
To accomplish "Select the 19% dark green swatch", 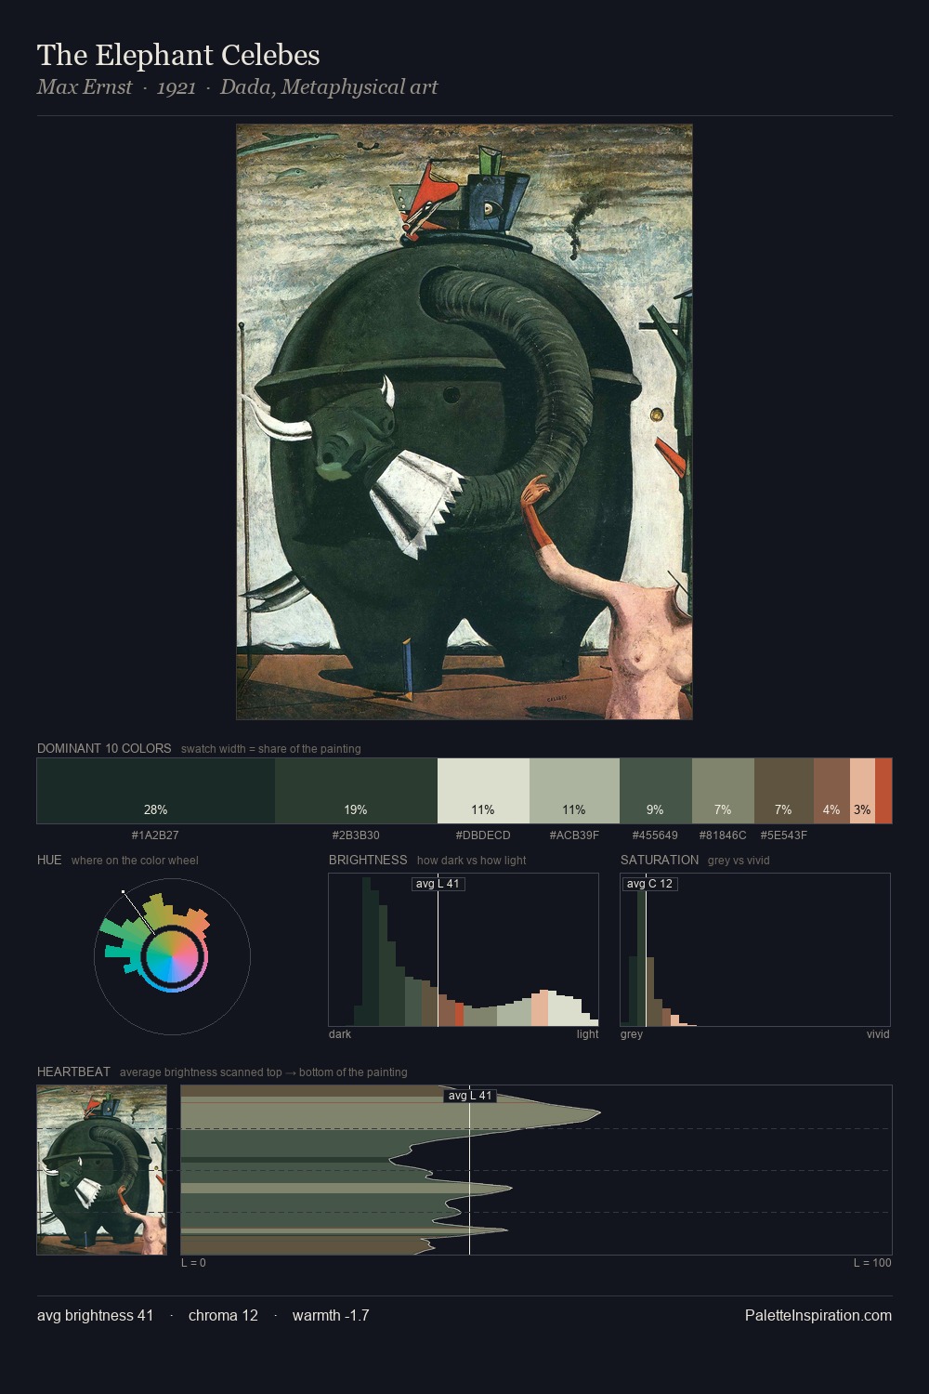I will point(356,791).
